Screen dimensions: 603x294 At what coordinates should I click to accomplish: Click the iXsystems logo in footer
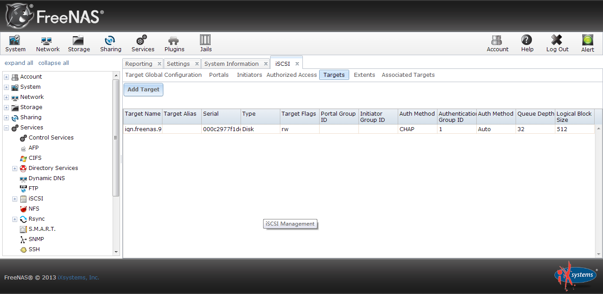coord(575,275)
